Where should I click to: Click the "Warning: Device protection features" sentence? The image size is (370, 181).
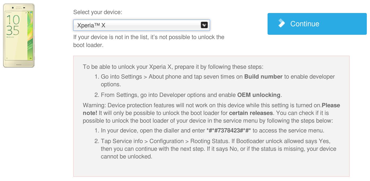coord(202,105)
